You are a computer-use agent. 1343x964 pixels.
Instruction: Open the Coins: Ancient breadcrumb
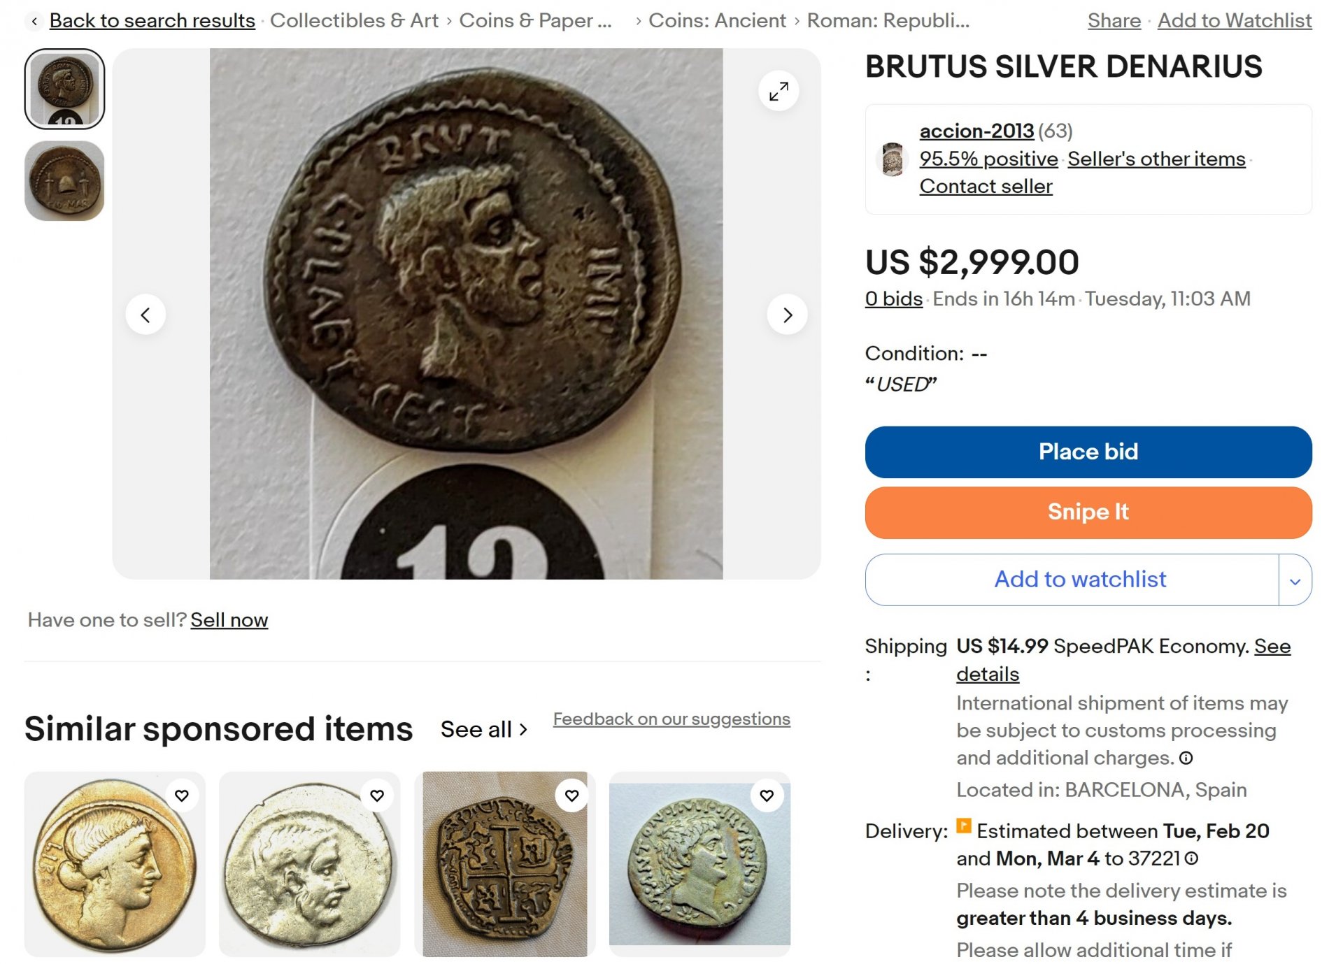(717, 21)
